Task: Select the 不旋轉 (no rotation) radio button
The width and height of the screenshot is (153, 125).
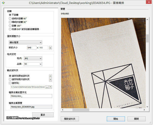Action: click(14, 15)
